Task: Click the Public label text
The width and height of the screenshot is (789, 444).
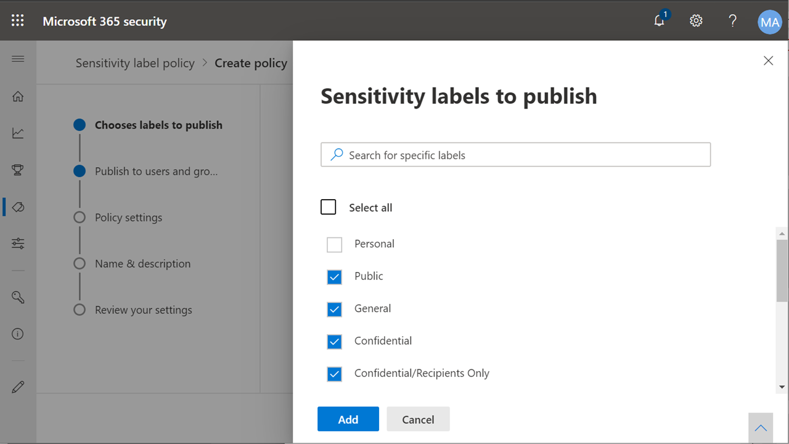Action: click(x=369, y=276)
